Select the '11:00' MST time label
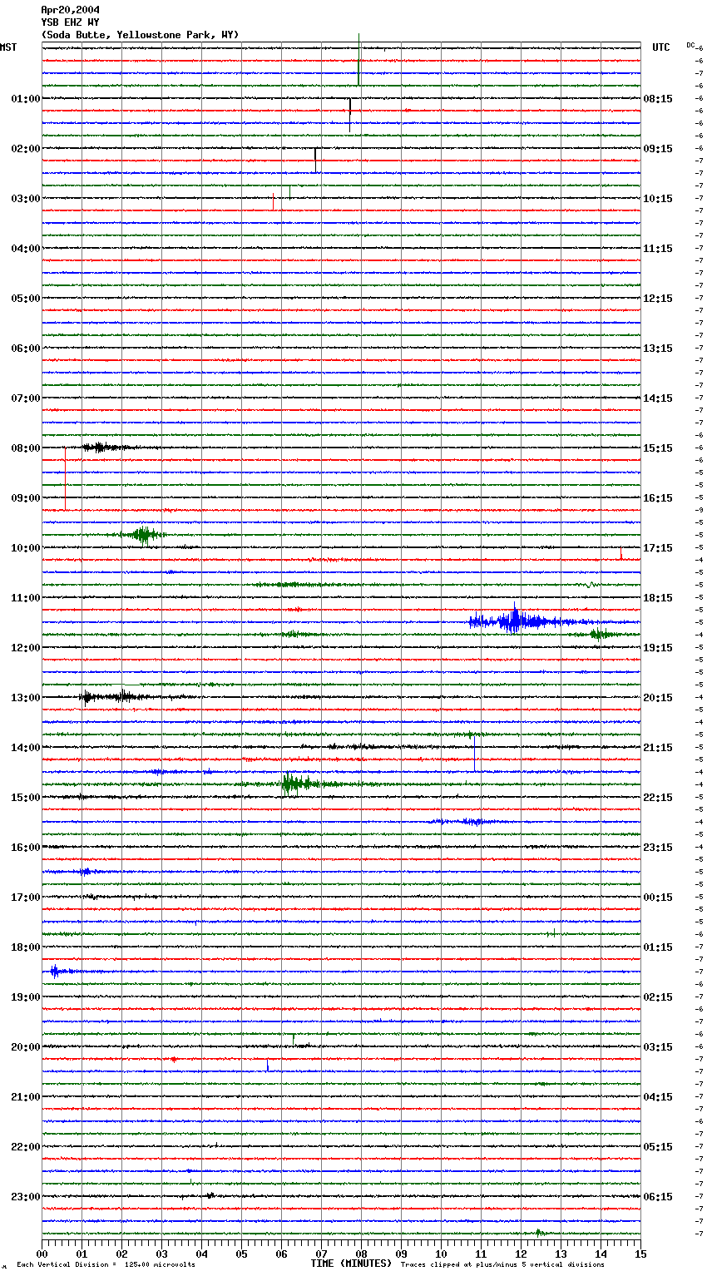 [x=26, y=598]
